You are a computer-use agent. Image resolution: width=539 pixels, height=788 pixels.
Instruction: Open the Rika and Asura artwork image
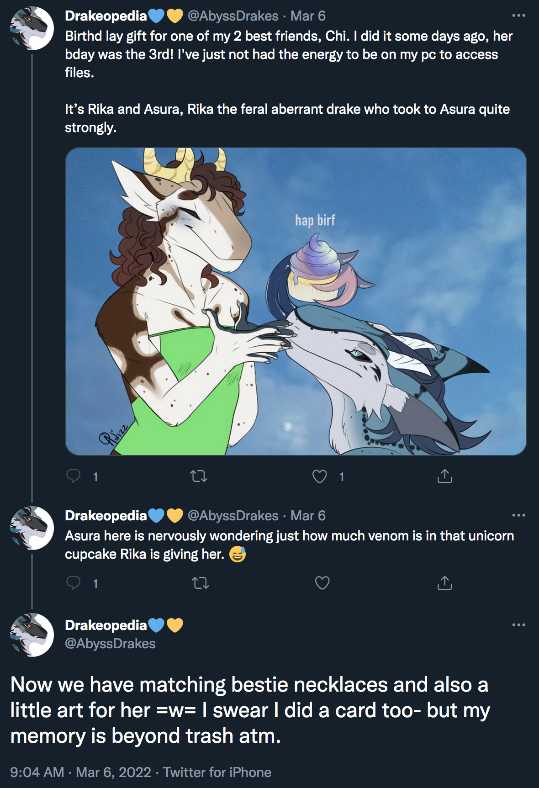296,301
